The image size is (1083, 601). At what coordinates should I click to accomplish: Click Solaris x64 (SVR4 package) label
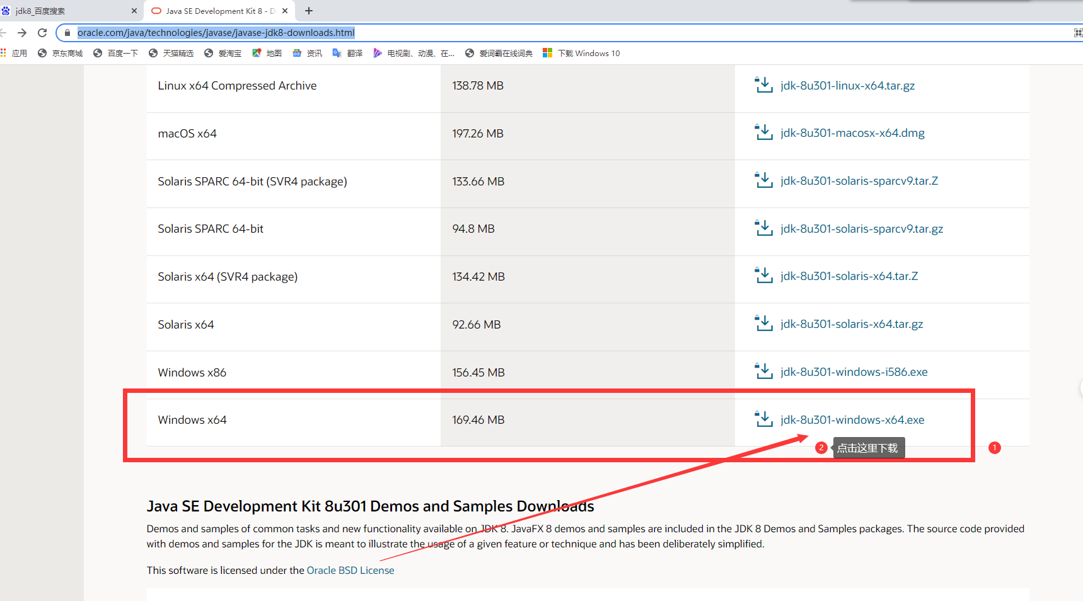[x=228, y=277]
